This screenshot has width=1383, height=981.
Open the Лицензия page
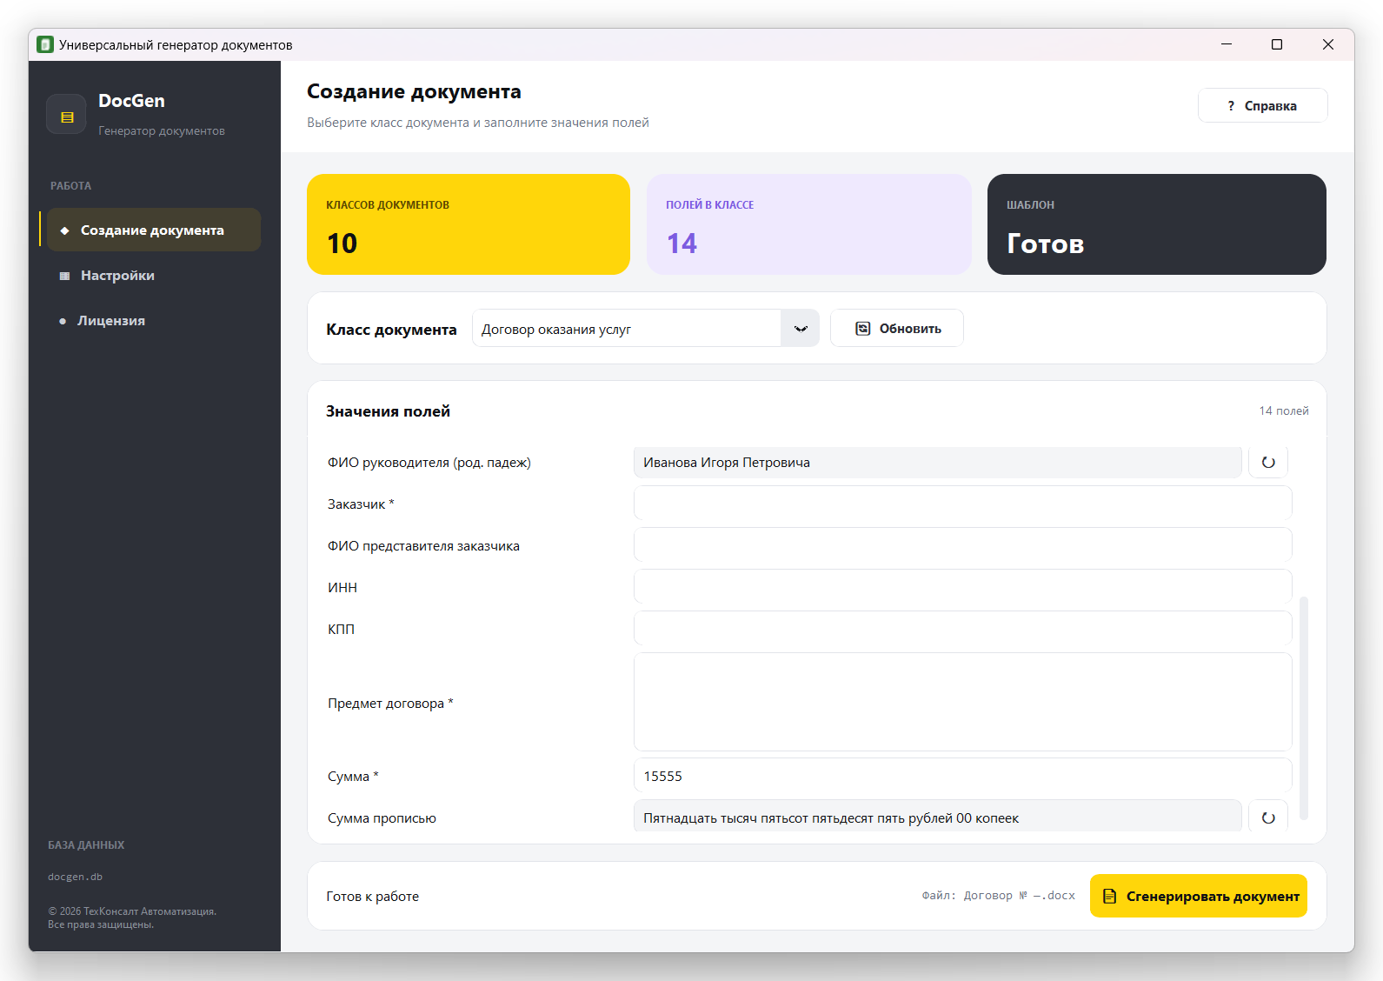pos(154,321)
